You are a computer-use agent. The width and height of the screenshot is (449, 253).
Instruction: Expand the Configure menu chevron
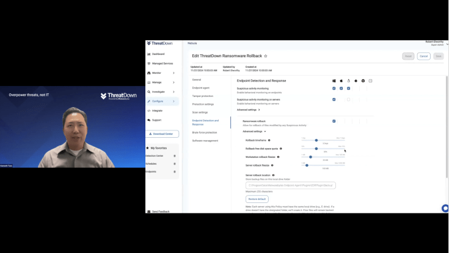[173, 101]
